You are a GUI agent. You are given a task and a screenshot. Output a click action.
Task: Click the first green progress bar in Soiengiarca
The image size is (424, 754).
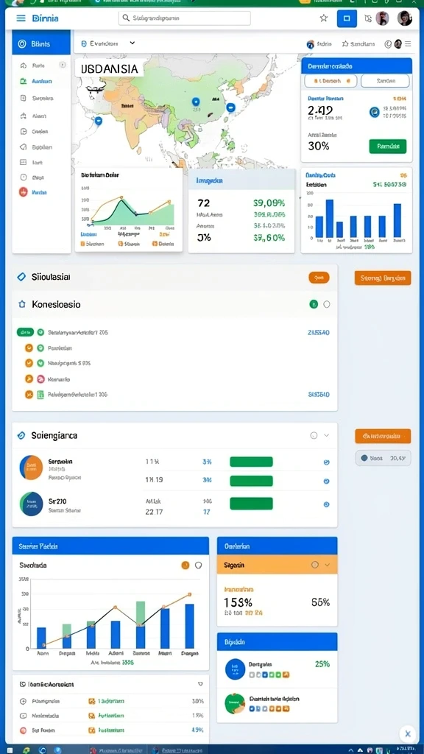coord(252,462)
